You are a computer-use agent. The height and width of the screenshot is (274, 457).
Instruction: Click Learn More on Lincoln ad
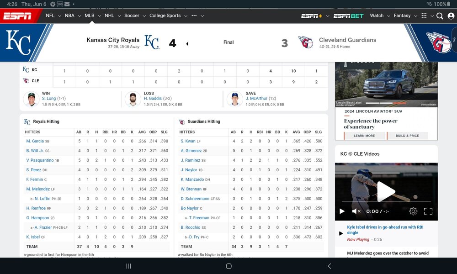[x=364, y=136]
